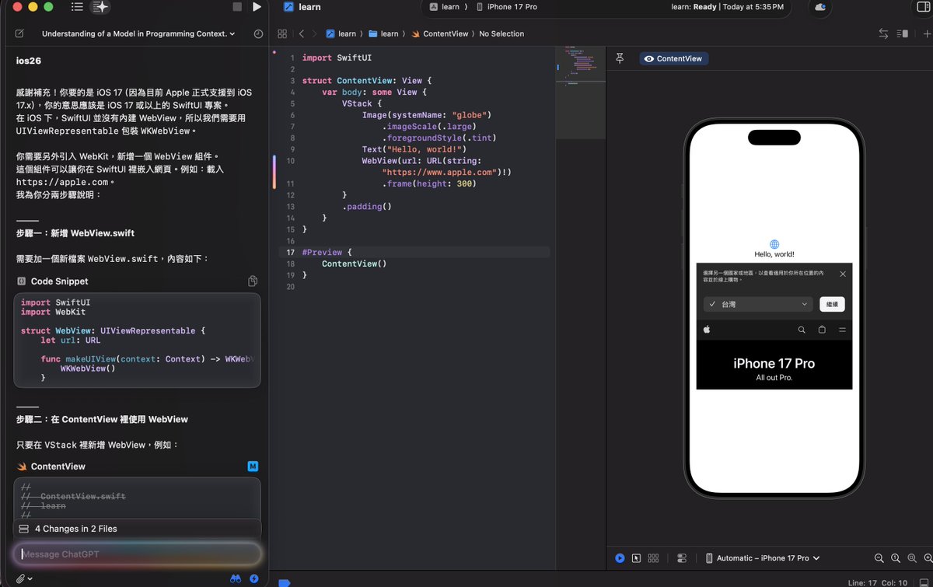Open the attachment paperclip menu
The width and height of the screenshot is (933, 587).
coord(23,579)
